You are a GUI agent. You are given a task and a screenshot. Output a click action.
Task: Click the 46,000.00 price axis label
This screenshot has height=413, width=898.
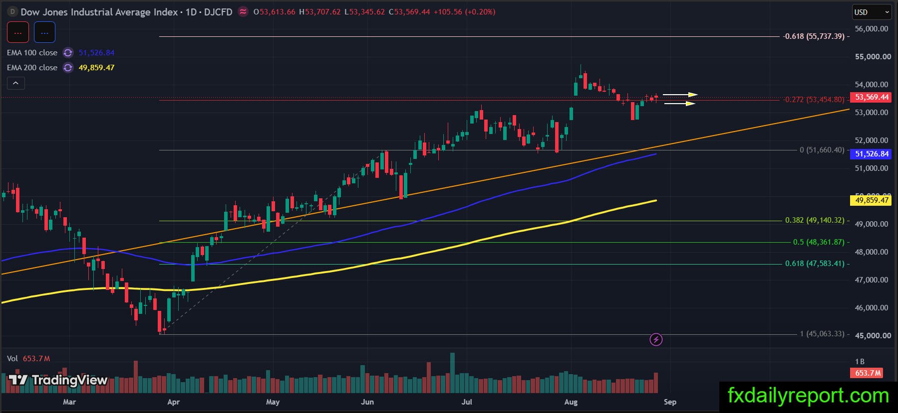pos(872,308)
